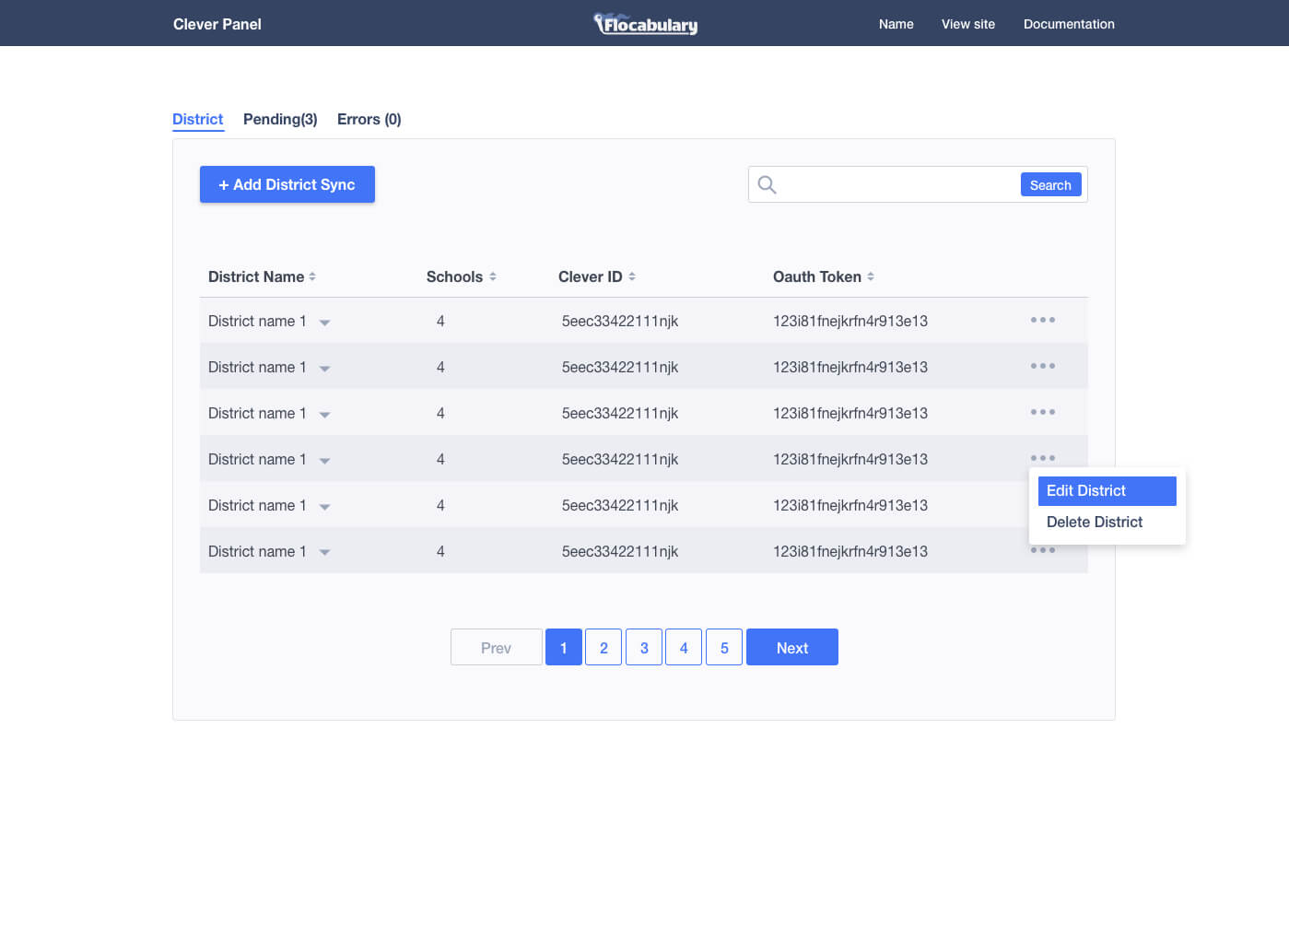Click Oauth Token column header text

(817, 276)
